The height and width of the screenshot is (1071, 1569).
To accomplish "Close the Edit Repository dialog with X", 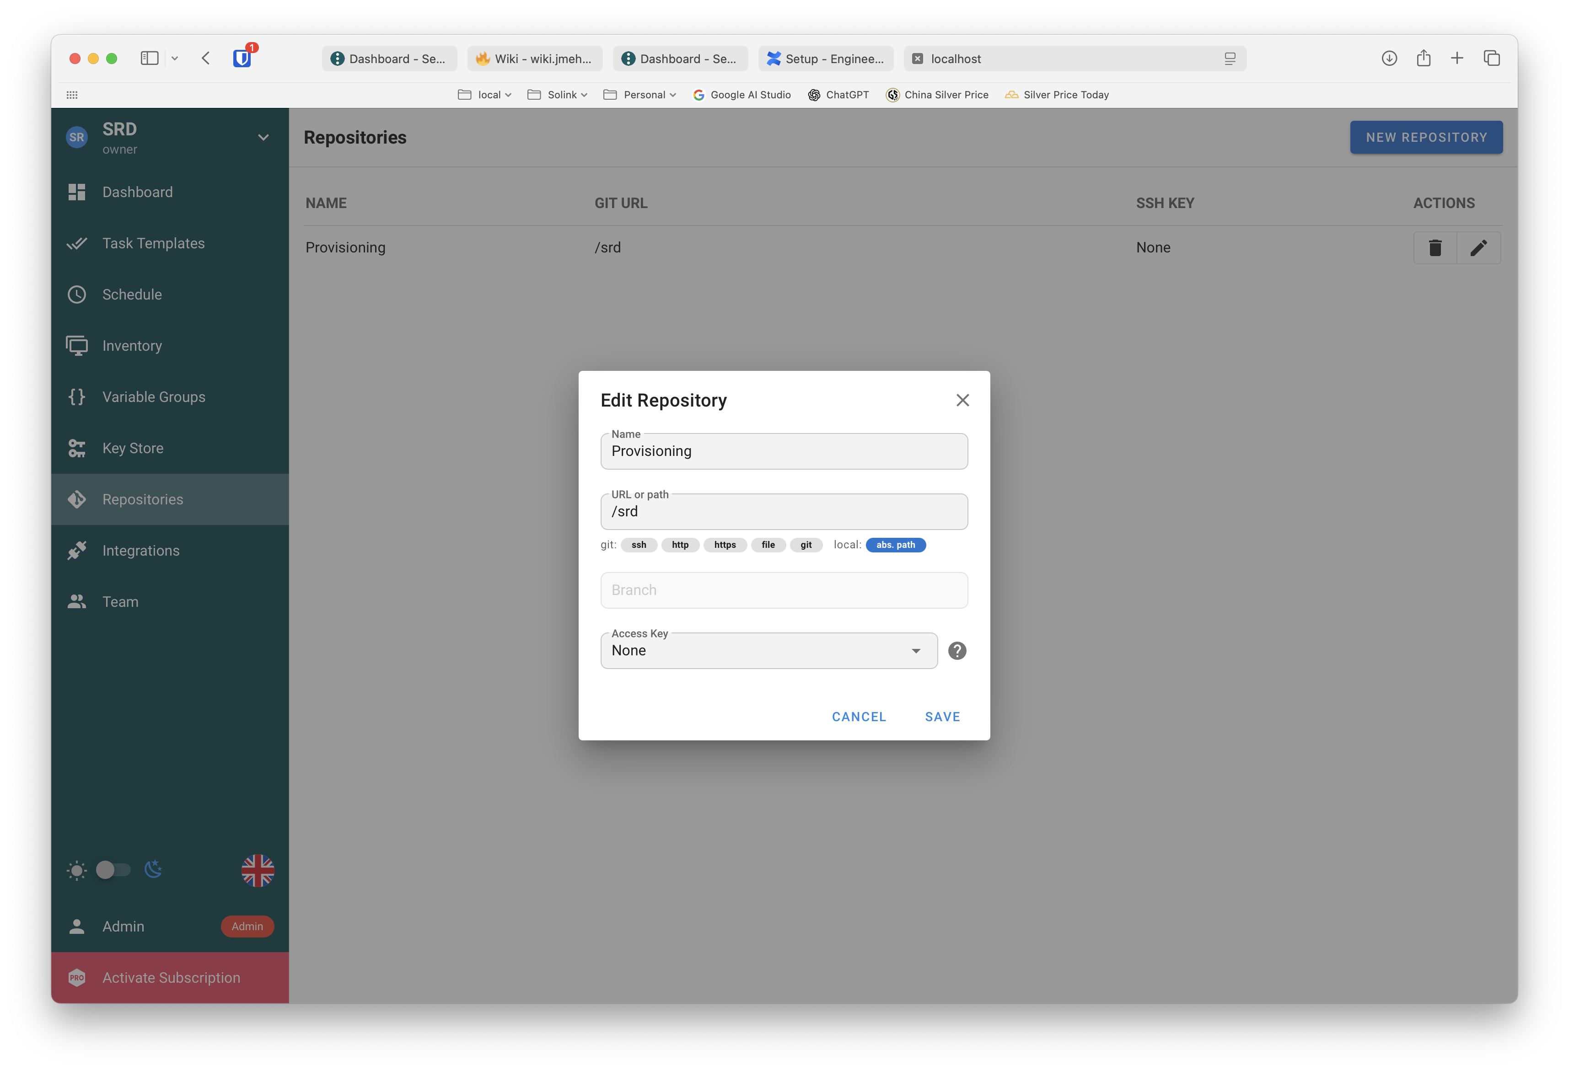I will pyautogui.click(x=962, y=400).
